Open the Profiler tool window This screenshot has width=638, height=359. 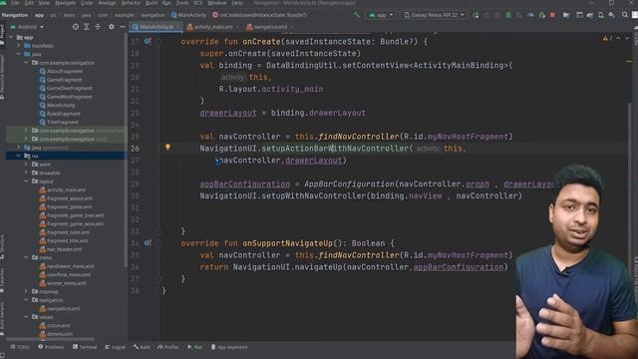(168, 347)
